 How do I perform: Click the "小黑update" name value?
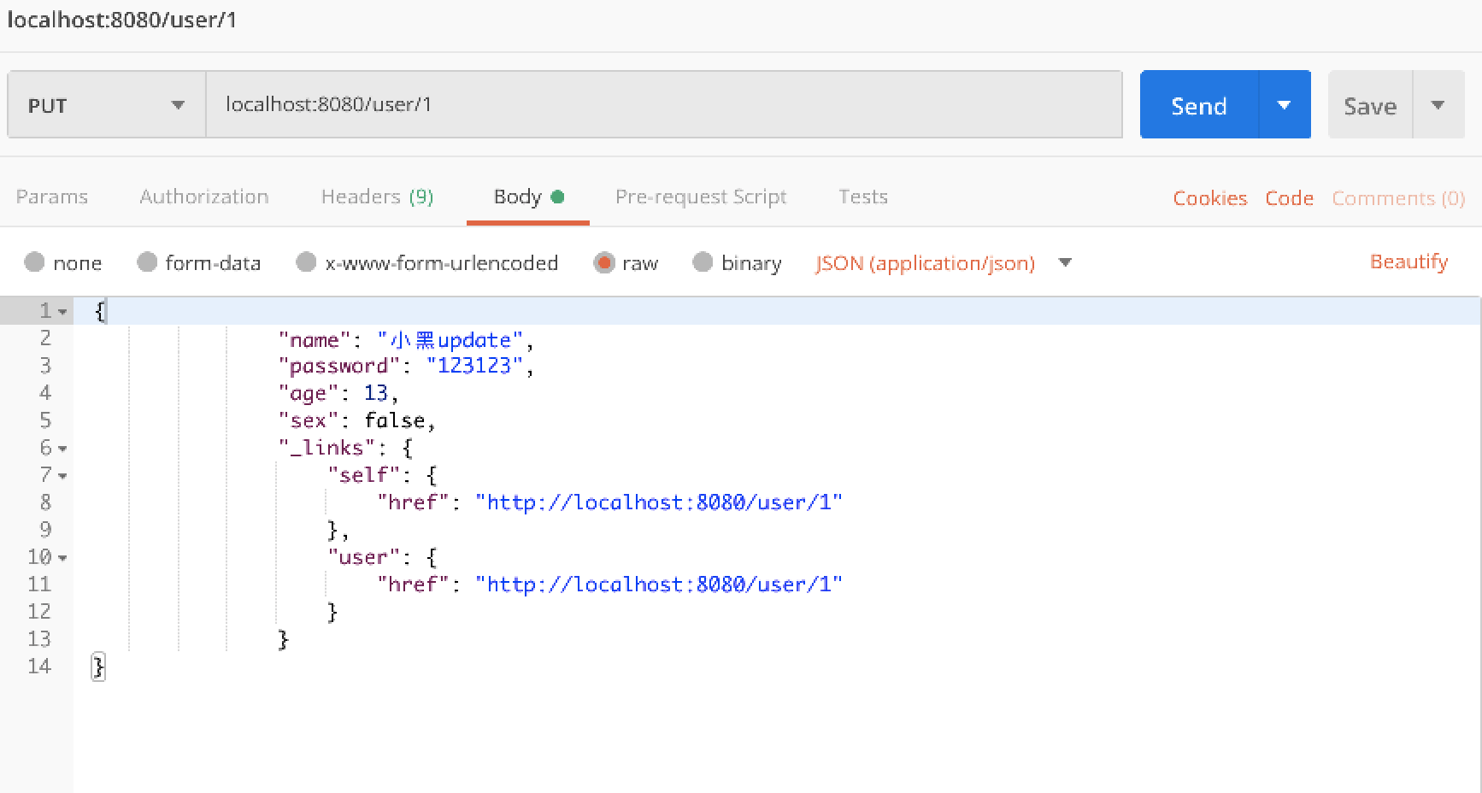(450, 339)
